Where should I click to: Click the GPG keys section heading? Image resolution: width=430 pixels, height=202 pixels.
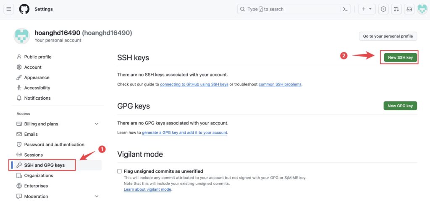[x=134, y=106]
